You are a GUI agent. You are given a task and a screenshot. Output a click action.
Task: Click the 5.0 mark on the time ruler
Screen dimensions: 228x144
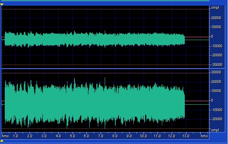73,136
